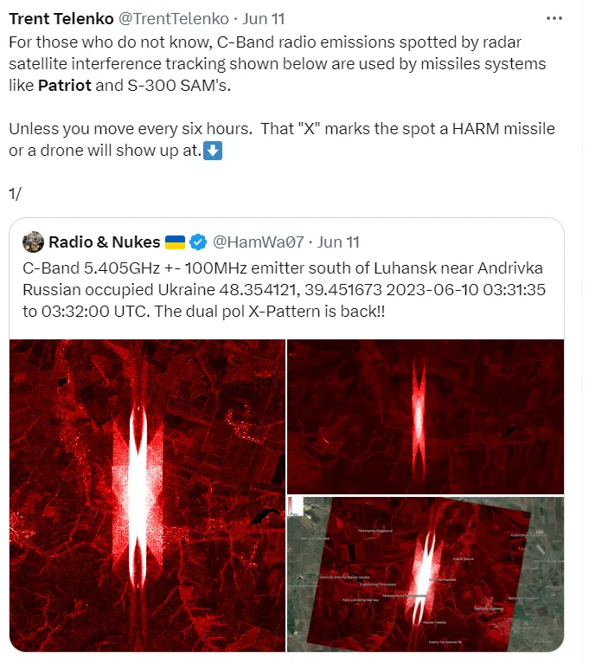Click the bold word Patriot

(64, 86)
